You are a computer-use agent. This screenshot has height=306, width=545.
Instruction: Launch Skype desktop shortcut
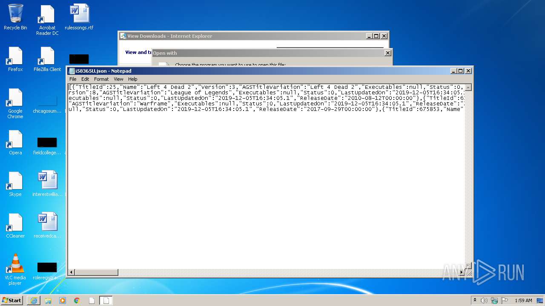coord(15,184)
